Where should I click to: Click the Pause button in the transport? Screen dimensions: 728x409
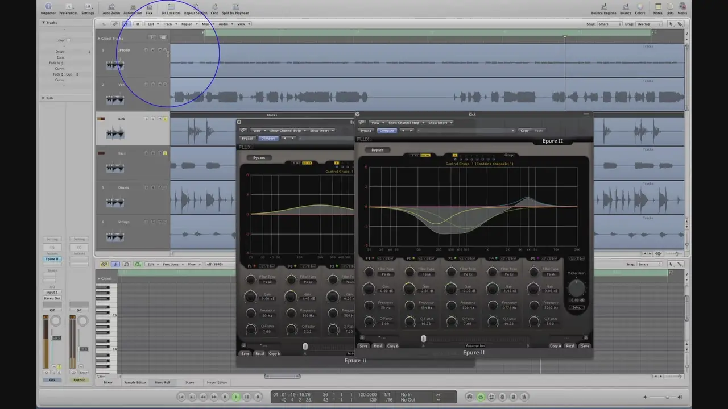[x=247, y=397]
